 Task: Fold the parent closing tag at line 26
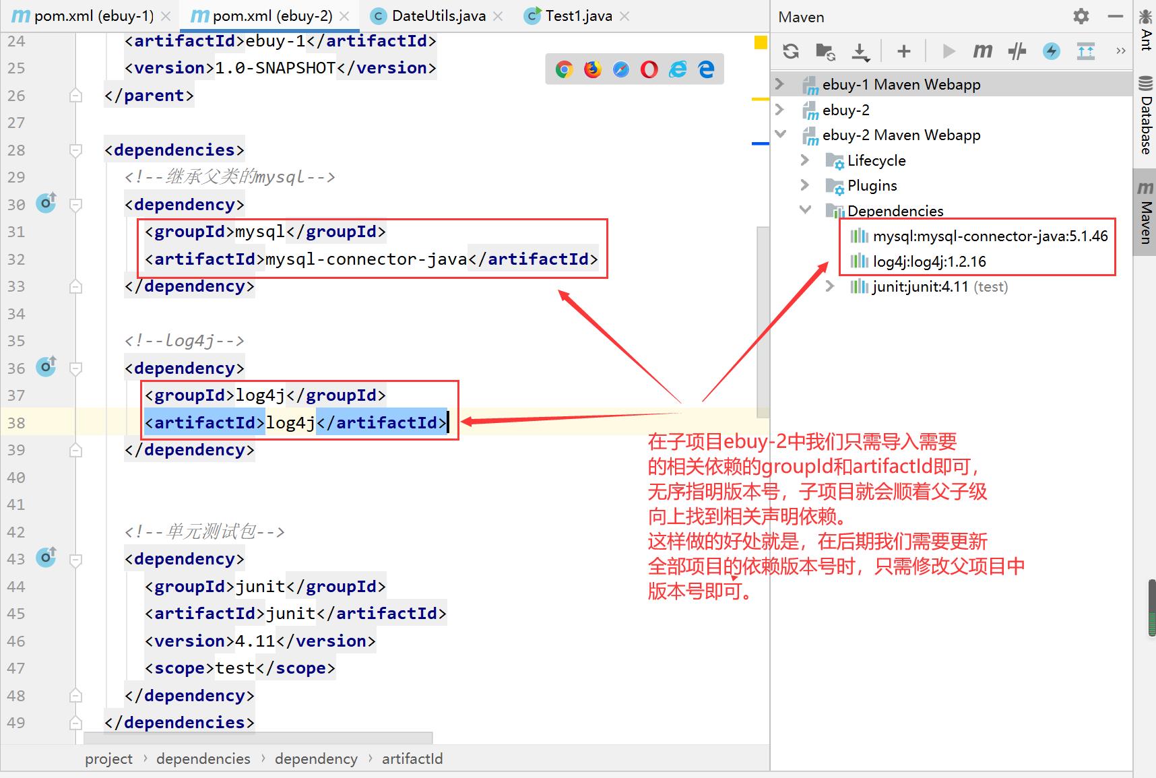(76, 96)
